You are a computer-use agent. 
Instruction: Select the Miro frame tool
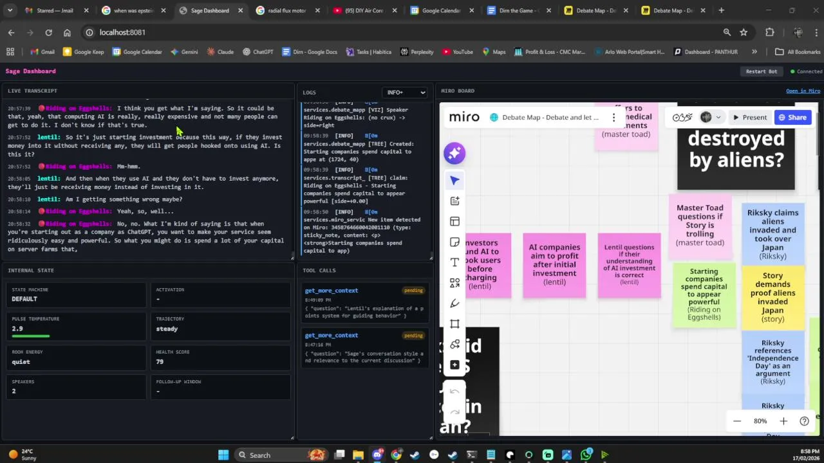point(454,323)
